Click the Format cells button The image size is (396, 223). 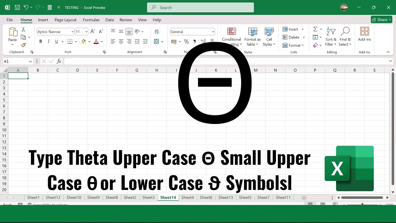pyautogui.click(x=293, y=45)
